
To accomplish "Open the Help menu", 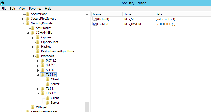I will click(48, 9).
